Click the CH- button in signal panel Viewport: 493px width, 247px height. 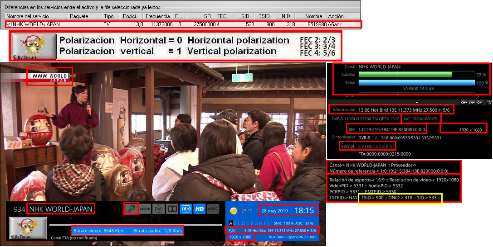coord(471,103)
